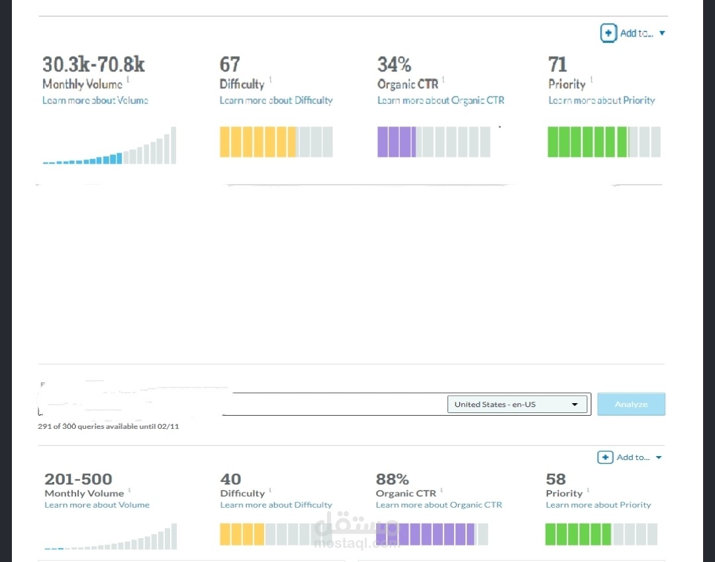Click info icon beside lower Monthly Volume

click(130, 490)
